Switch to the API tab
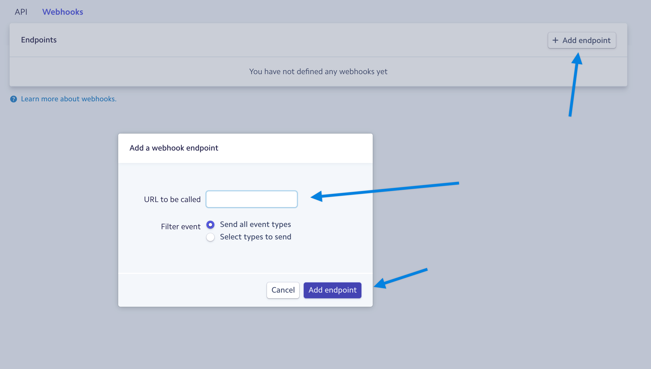The image size is (651, 369). point(21,12)
